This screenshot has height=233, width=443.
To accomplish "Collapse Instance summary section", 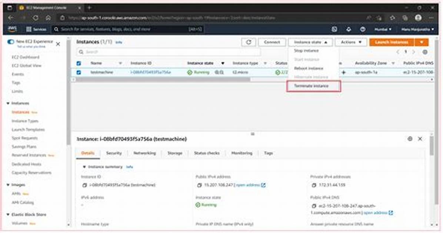I will click(84, 167).
